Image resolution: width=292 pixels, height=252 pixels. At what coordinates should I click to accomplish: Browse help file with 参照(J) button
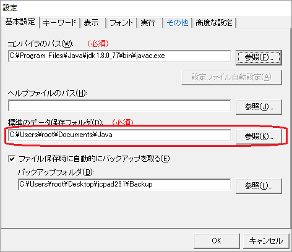(x=259, y=107)
